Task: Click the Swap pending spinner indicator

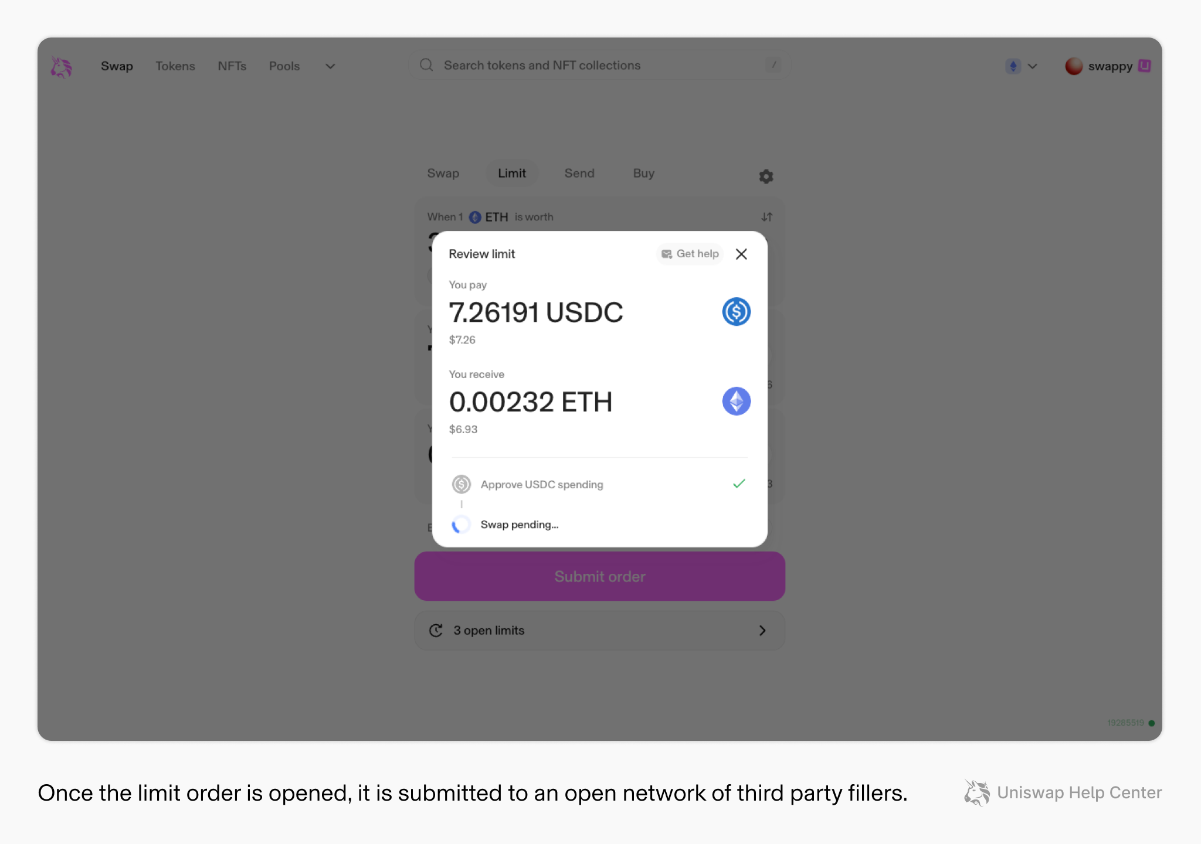Action: [x=461, y=525]
